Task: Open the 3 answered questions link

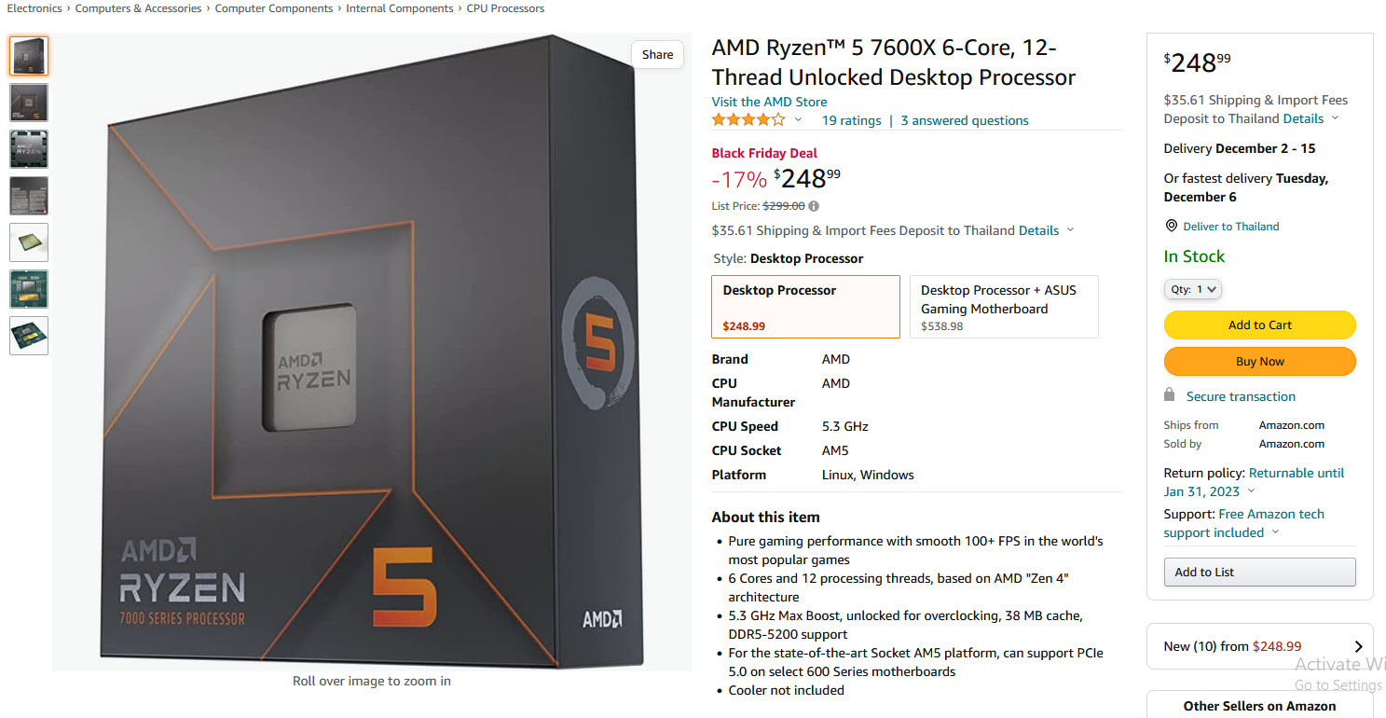Action: click(965, 119)
